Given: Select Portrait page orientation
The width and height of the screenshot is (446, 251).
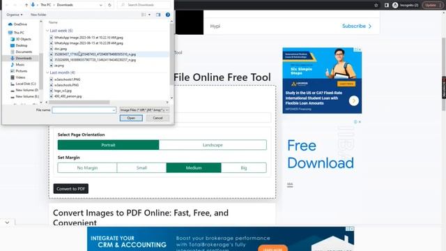Looking at the screenshot, I should 108,145.
